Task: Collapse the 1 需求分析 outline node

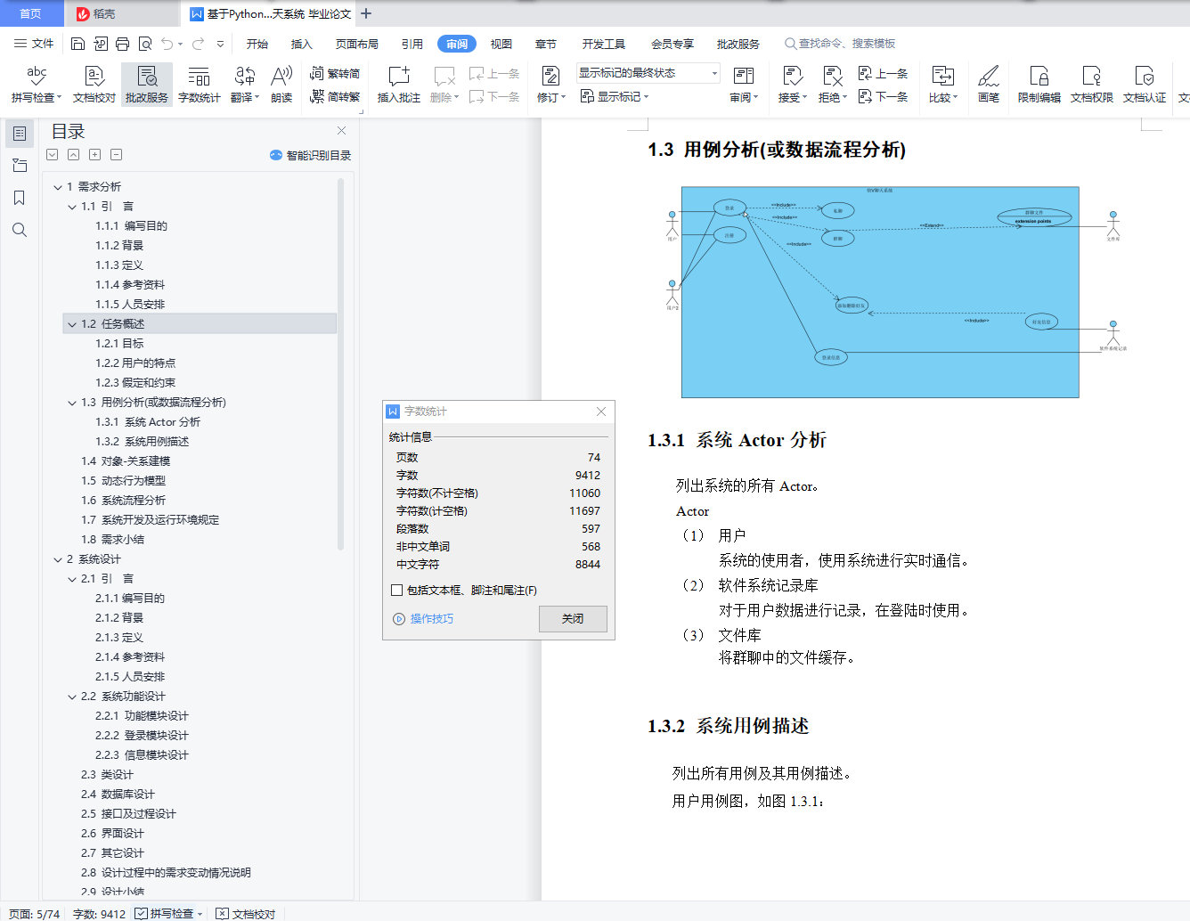Action: 58,187
